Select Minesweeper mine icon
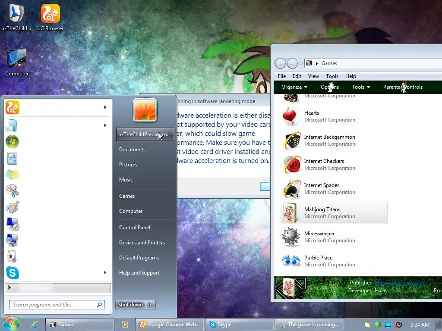 pos(290,237)
